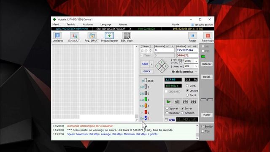Select the Verif. radio button
Screen dimensions: 270x152
(x=187, y=86)
